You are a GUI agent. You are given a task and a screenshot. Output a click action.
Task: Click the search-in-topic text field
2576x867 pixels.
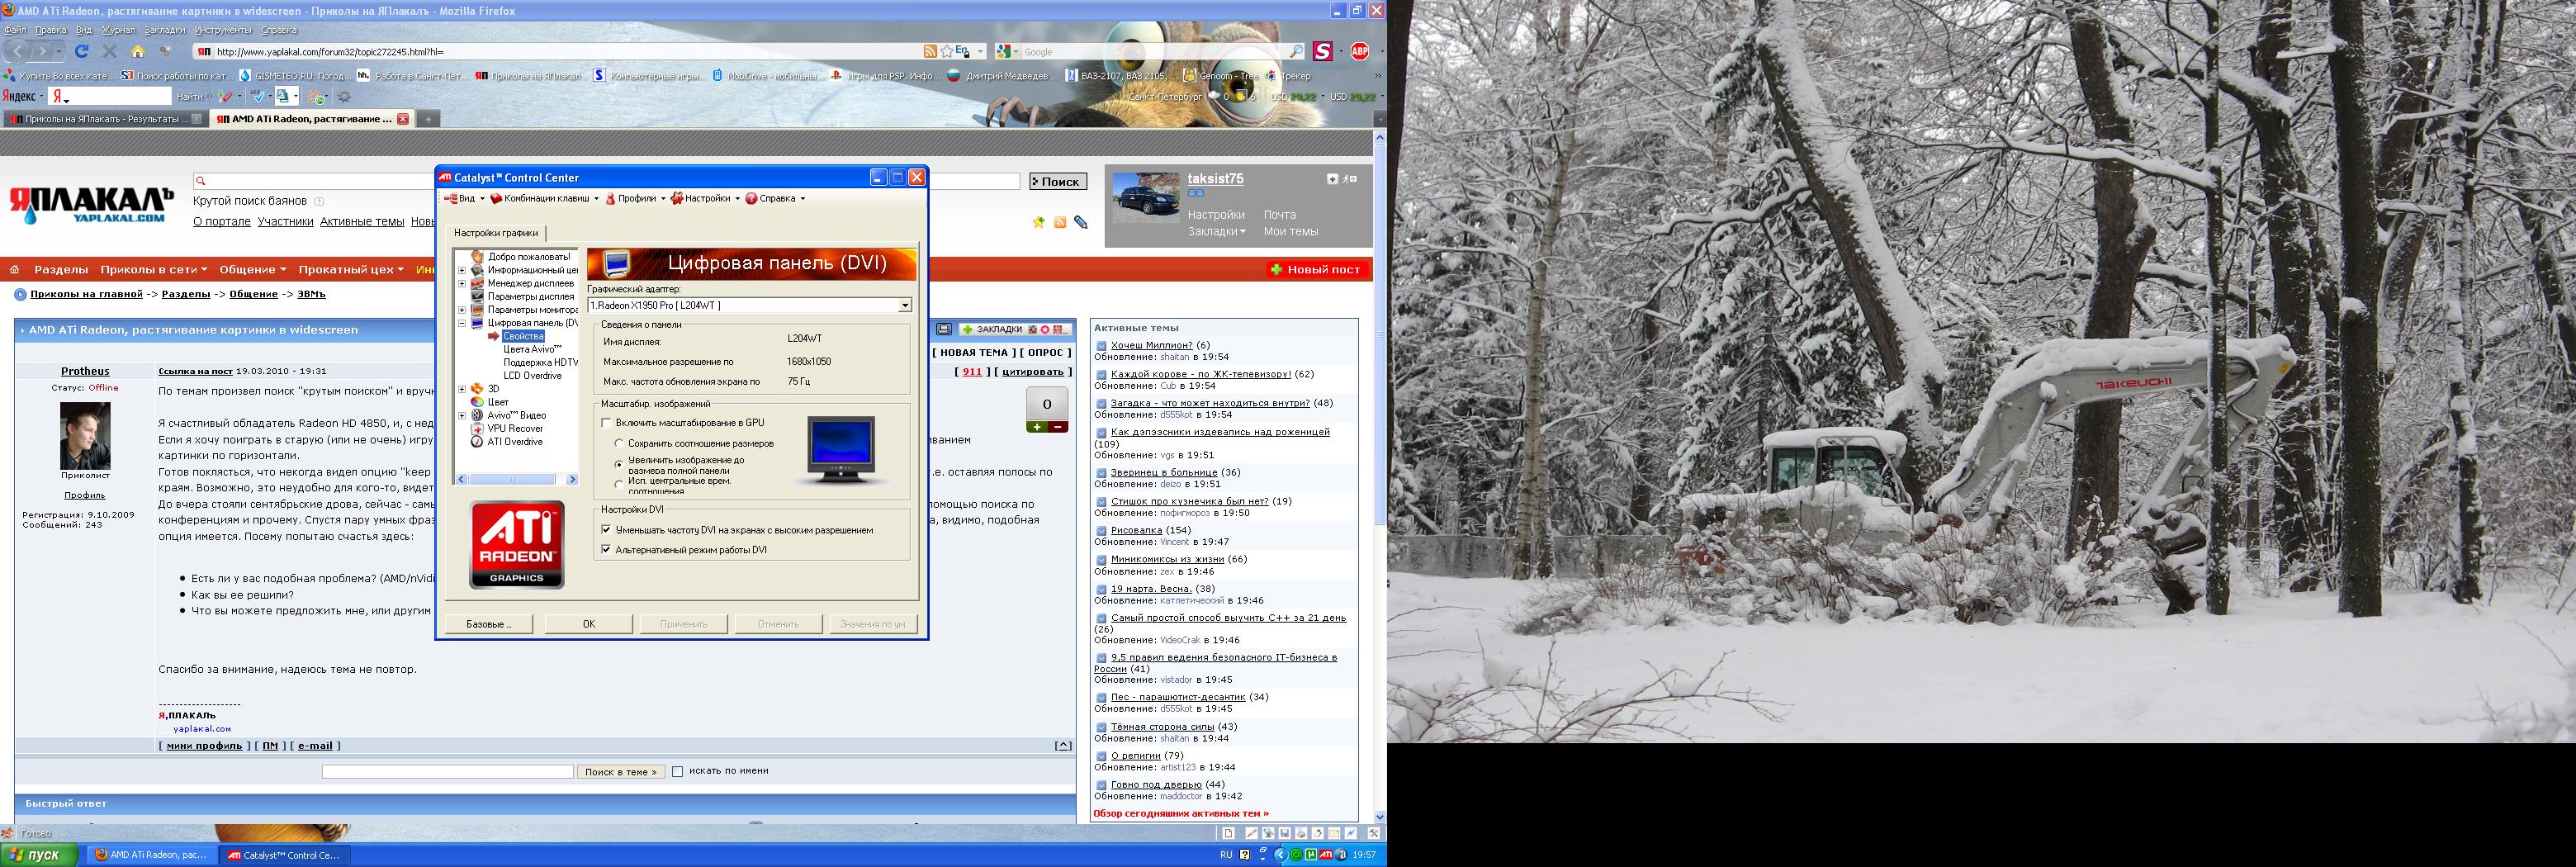448,772
